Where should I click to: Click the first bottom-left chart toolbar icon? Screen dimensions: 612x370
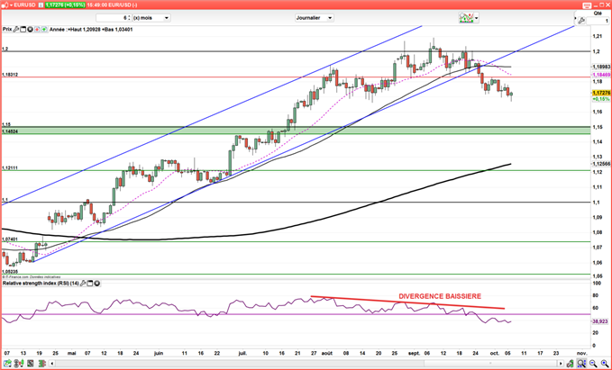pyautogui.click(x=8, y=364)
